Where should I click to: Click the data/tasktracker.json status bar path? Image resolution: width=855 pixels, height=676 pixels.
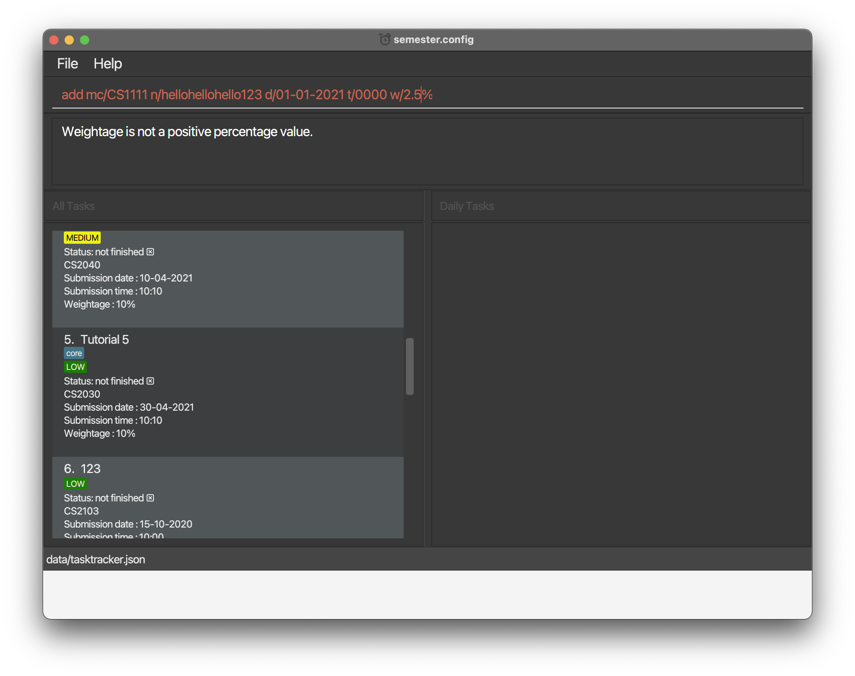(x=96, y=559)
